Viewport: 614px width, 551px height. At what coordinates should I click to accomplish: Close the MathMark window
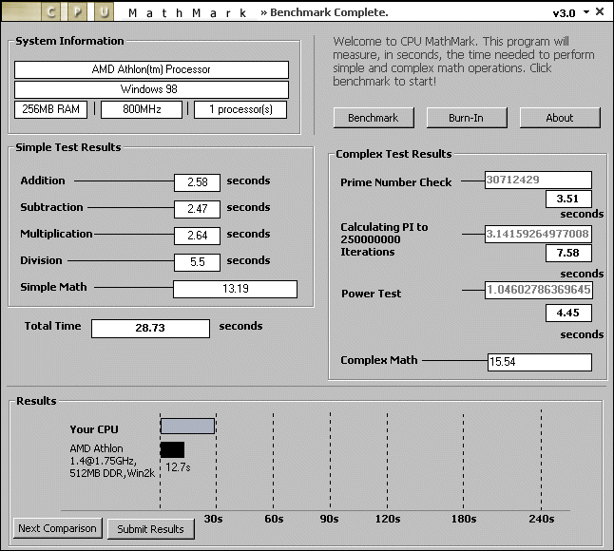point(601,12)
